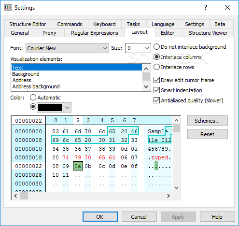The height and width of the screenshot is (226, 239).
Task: Click hex preview scroll right arrow
Action: (169, 196)
